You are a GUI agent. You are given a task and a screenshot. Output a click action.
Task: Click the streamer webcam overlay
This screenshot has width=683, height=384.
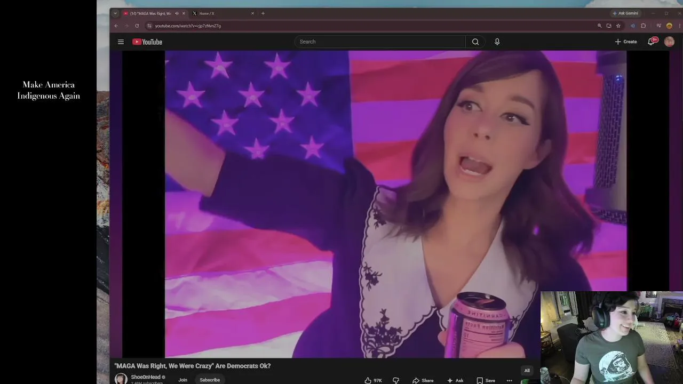point(611,338)
